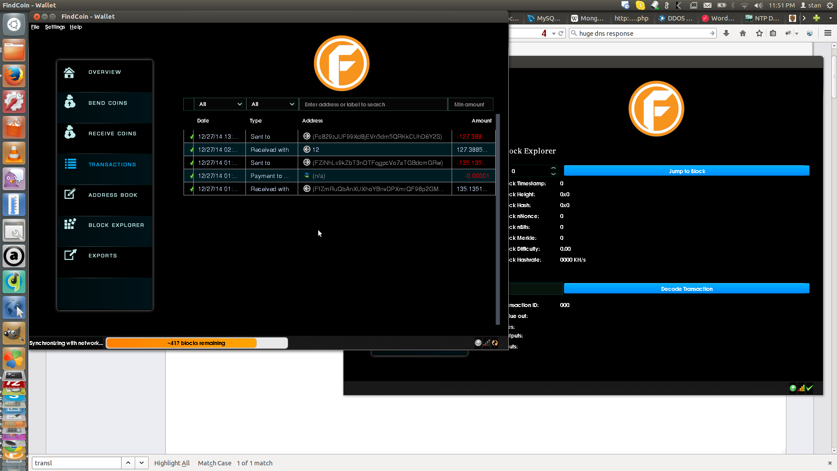Expand the spider addon dropdown arrow
Image resolution: width=837 pixels, height=471 pixels.
[796, 34]
